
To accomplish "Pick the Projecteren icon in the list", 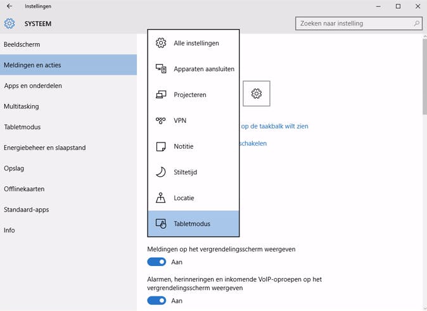I will tap(161, 94).
